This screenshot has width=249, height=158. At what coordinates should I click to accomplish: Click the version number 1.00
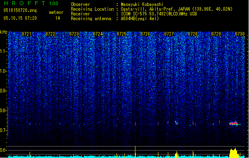54,4
